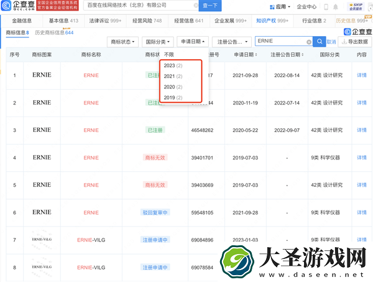Switch to 企业发展 999+ tab
The width and height of the screenshot is (373, 282).
[231, 21]
